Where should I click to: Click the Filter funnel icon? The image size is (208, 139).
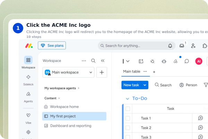(206, 85)
